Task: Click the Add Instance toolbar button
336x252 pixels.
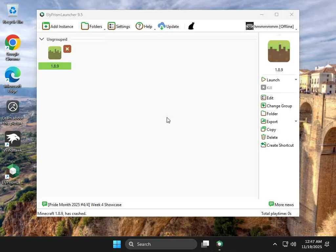Action: coord(58,26)
